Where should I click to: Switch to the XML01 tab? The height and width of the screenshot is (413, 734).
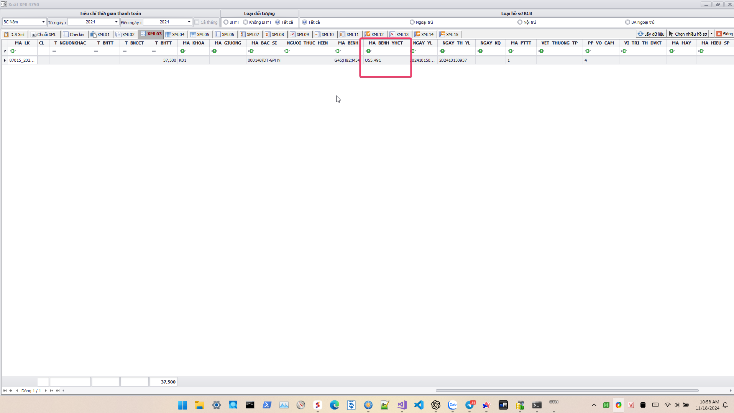coord(100,35)
